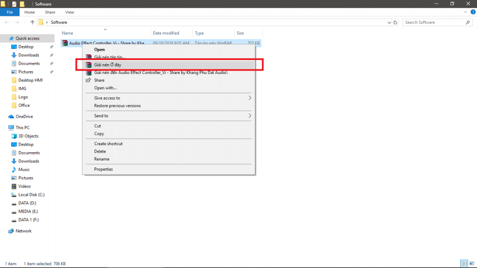The image size is (477, 268).
Task: Click the Refresh icon next to address bar
Action: [395, 22]
